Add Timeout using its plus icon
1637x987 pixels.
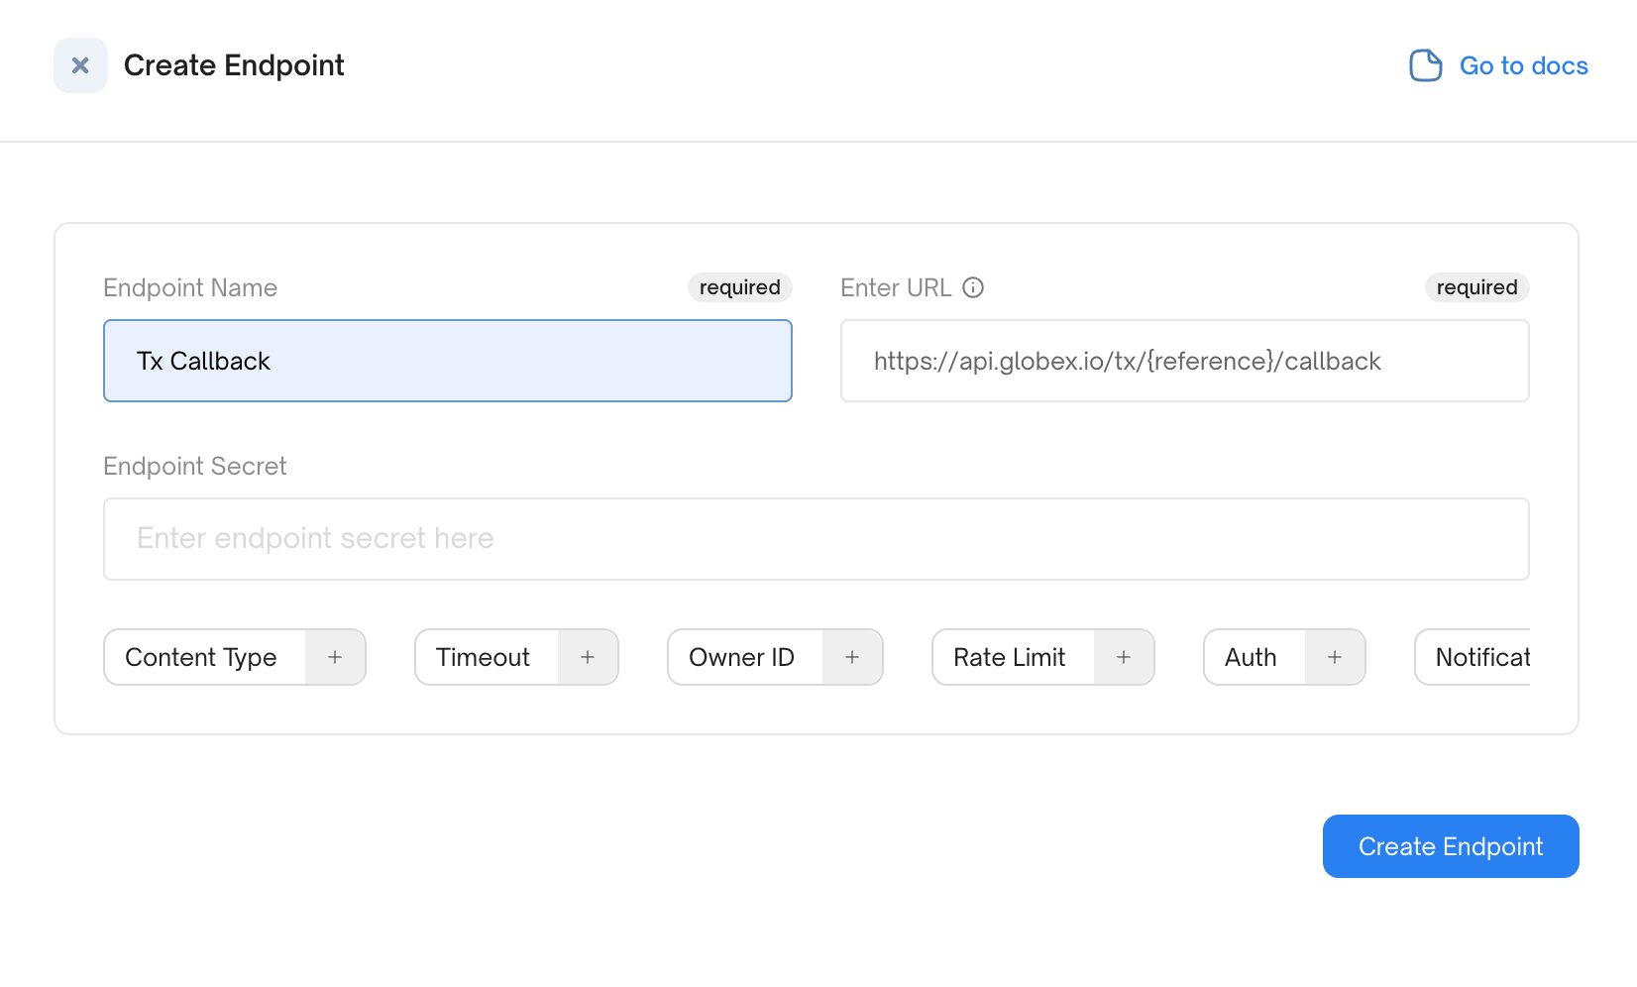click(588, 657)
